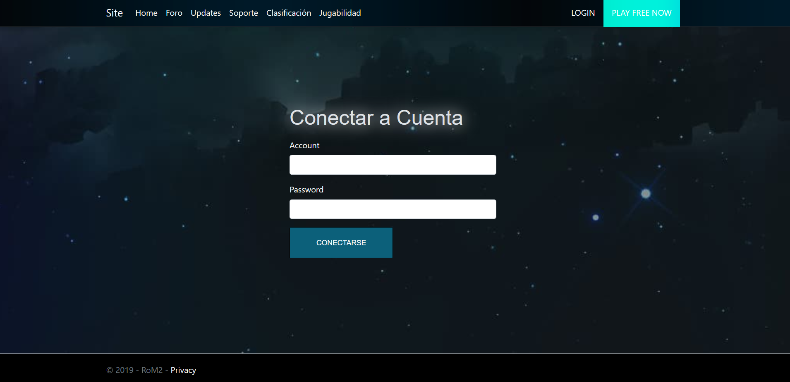Open the Home menu item
The height and width of the screenshot is (382, 790).
click(146, 13)
